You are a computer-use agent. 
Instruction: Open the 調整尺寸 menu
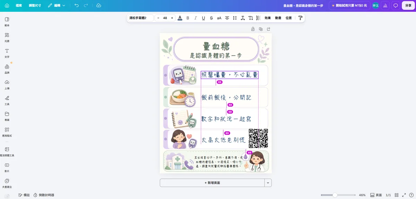point(35,6)
